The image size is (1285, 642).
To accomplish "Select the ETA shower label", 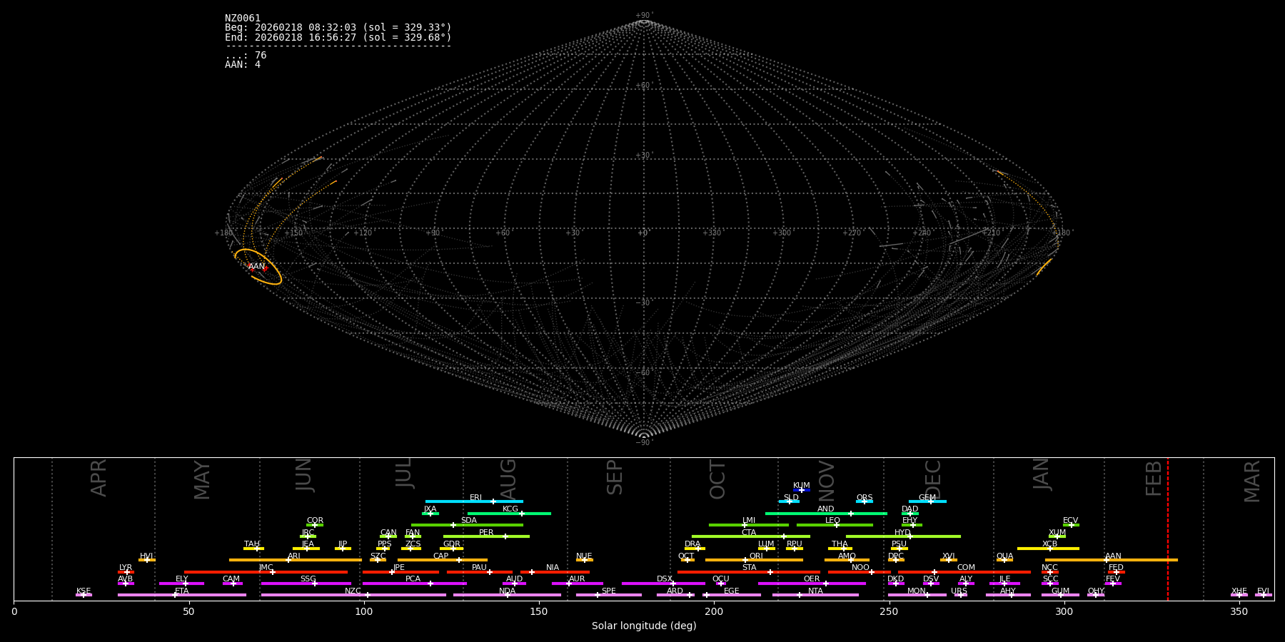I will point(182,591).
